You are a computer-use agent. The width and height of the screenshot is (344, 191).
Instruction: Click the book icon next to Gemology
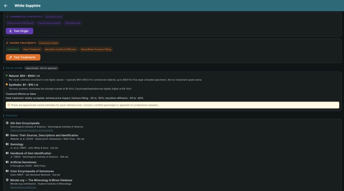(x=7, y=144)
